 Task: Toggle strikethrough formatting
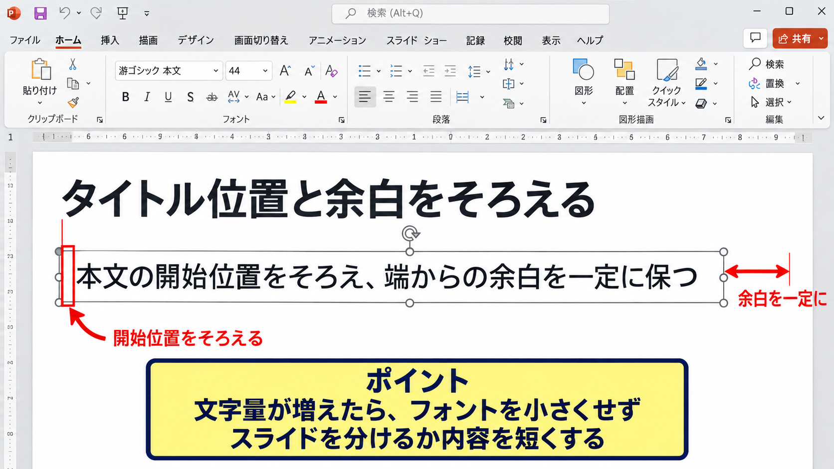point(212,97)
